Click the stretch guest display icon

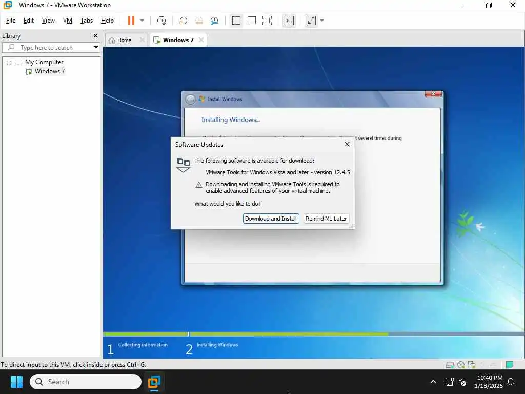(x=311, y=21)
